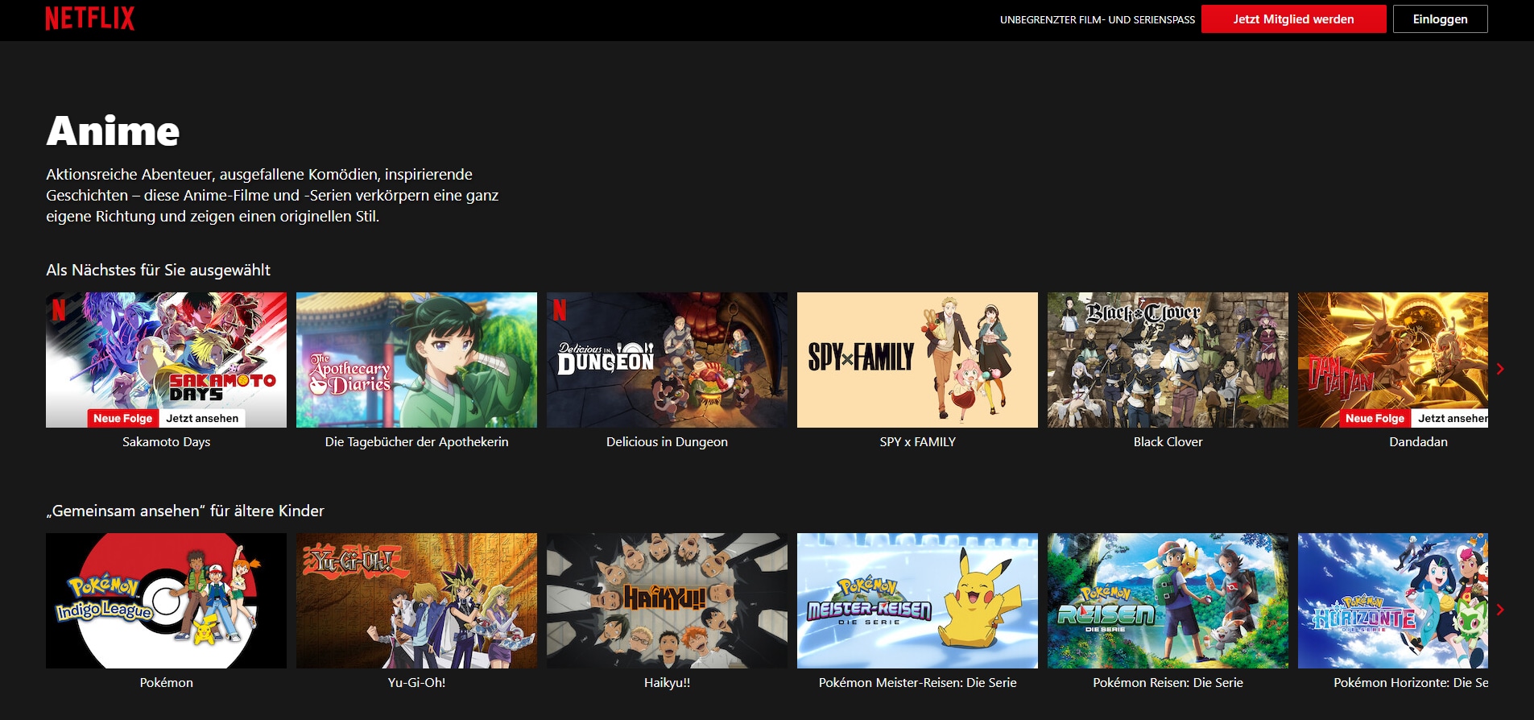Screen dimensions: 1534x720
Task: Click the '„Gemeinsam ansehen“ für ältere Kinder' heading
Action: click(x=185, y=511)
